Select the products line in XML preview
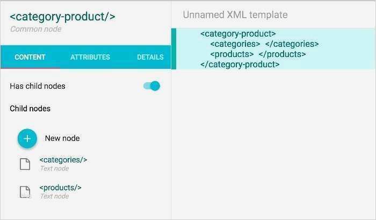376x220 pixels. [258, 54]
